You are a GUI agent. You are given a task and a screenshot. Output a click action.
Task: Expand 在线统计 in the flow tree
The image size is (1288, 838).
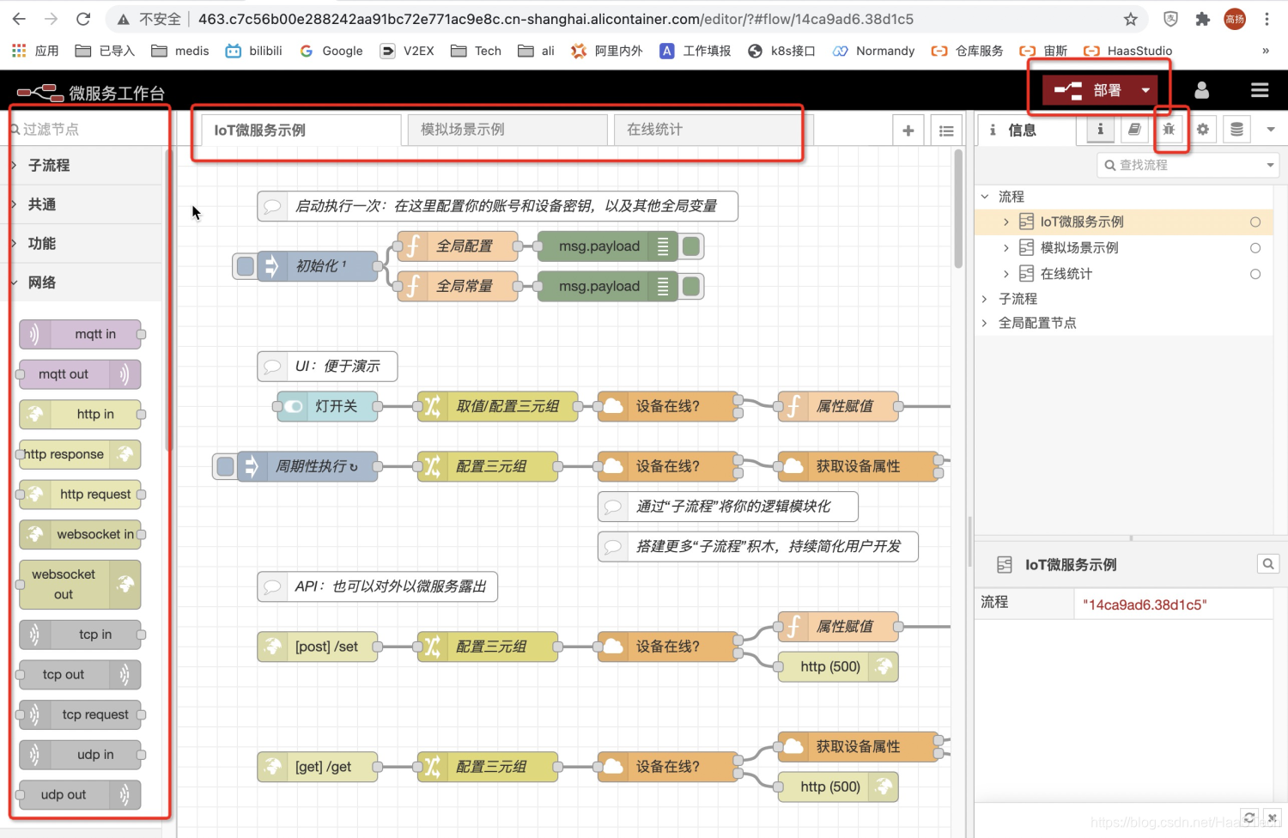[x=1006, y=274]
